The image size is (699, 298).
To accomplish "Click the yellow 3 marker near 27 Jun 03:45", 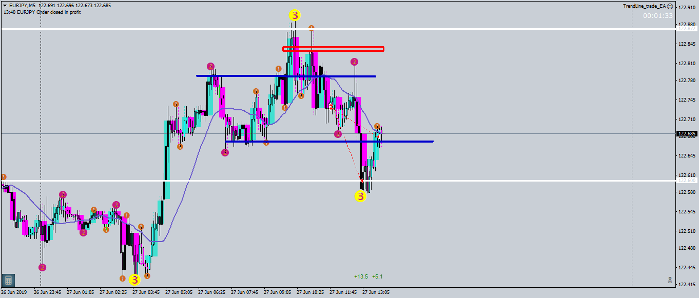I will [134, 280].
